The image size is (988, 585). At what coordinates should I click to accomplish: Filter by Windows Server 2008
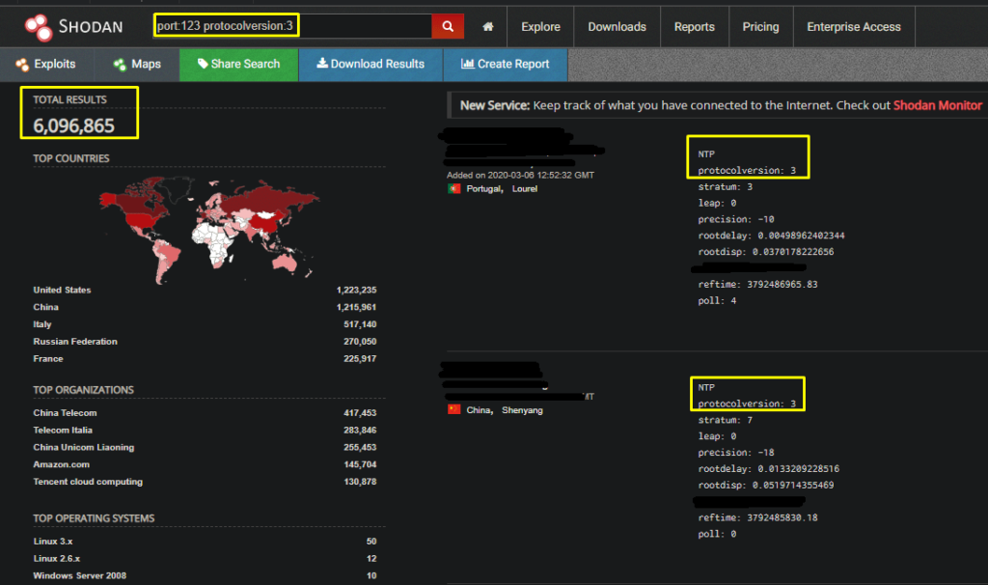tap(79, 575)
